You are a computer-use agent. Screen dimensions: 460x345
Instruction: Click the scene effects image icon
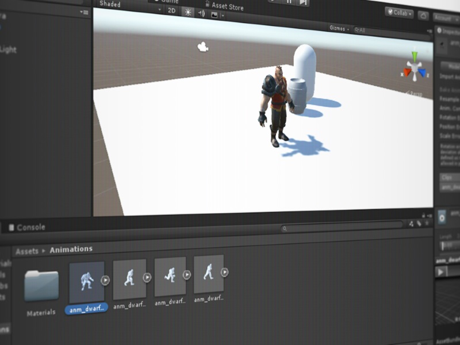tap(215, 16)
